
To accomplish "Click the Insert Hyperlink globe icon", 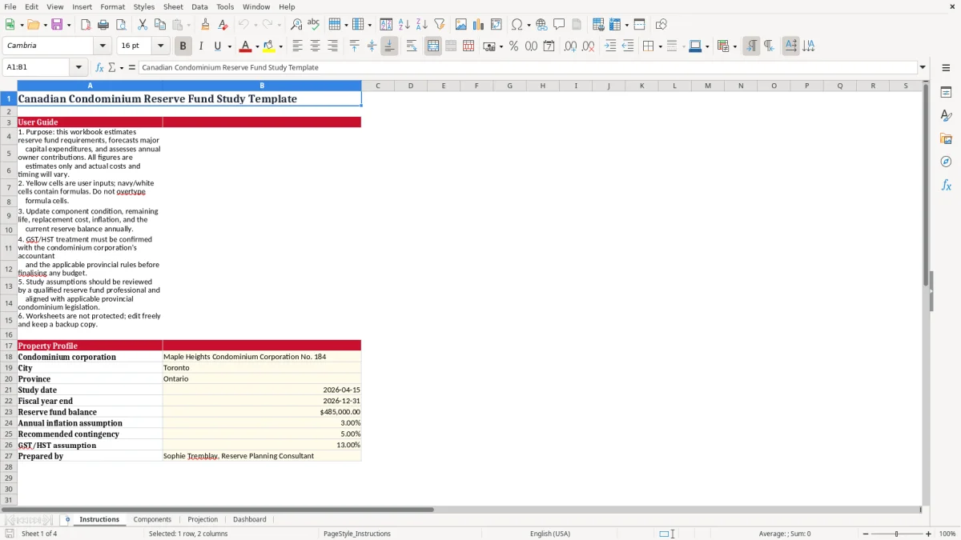I will [x=541, y=25].
